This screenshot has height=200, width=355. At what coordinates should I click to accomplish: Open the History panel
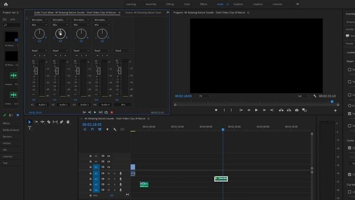click(7, 143)
